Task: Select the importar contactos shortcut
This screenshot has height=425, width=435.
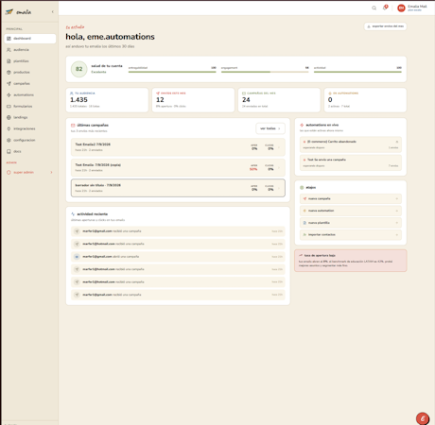Action: [351, 234]
